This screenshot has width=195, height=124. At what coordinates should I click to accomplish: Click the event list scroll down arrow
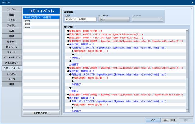[187, 111]
